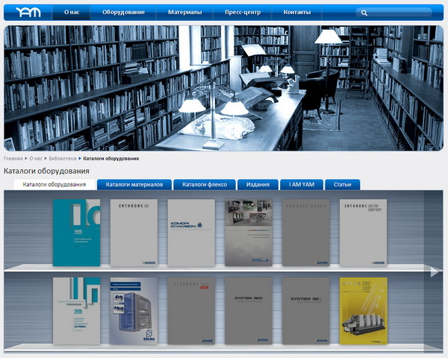Open the Enthrone 29/26 catalog on top right
The height and width of the screenshot is (358, 448).
pyautogui.click(x=364, y=233)
